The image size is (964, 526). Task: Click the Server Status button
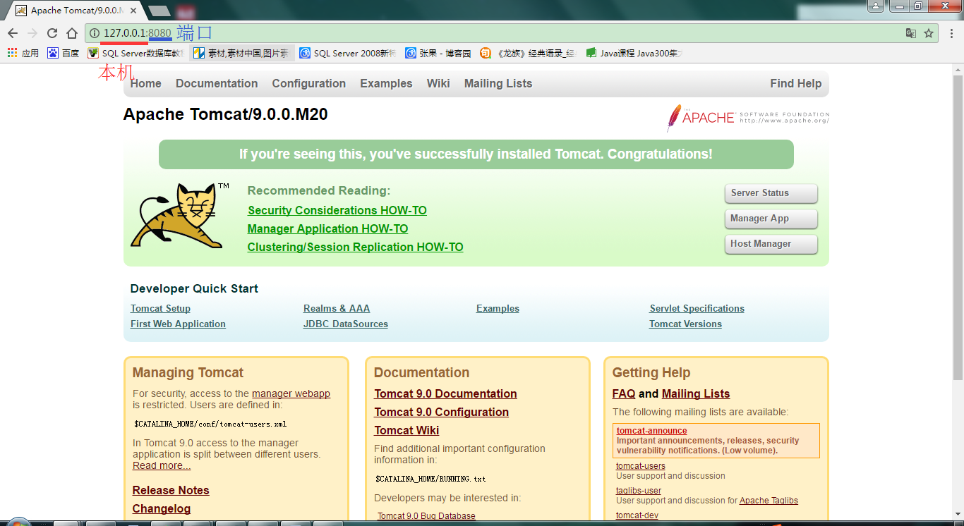pyautogui.click(x=771, y=193)
